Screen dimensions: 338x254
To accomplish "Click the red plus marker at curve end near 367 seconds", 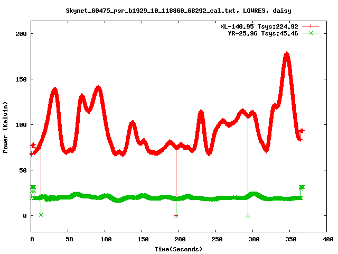I will [x=302, y=131].
